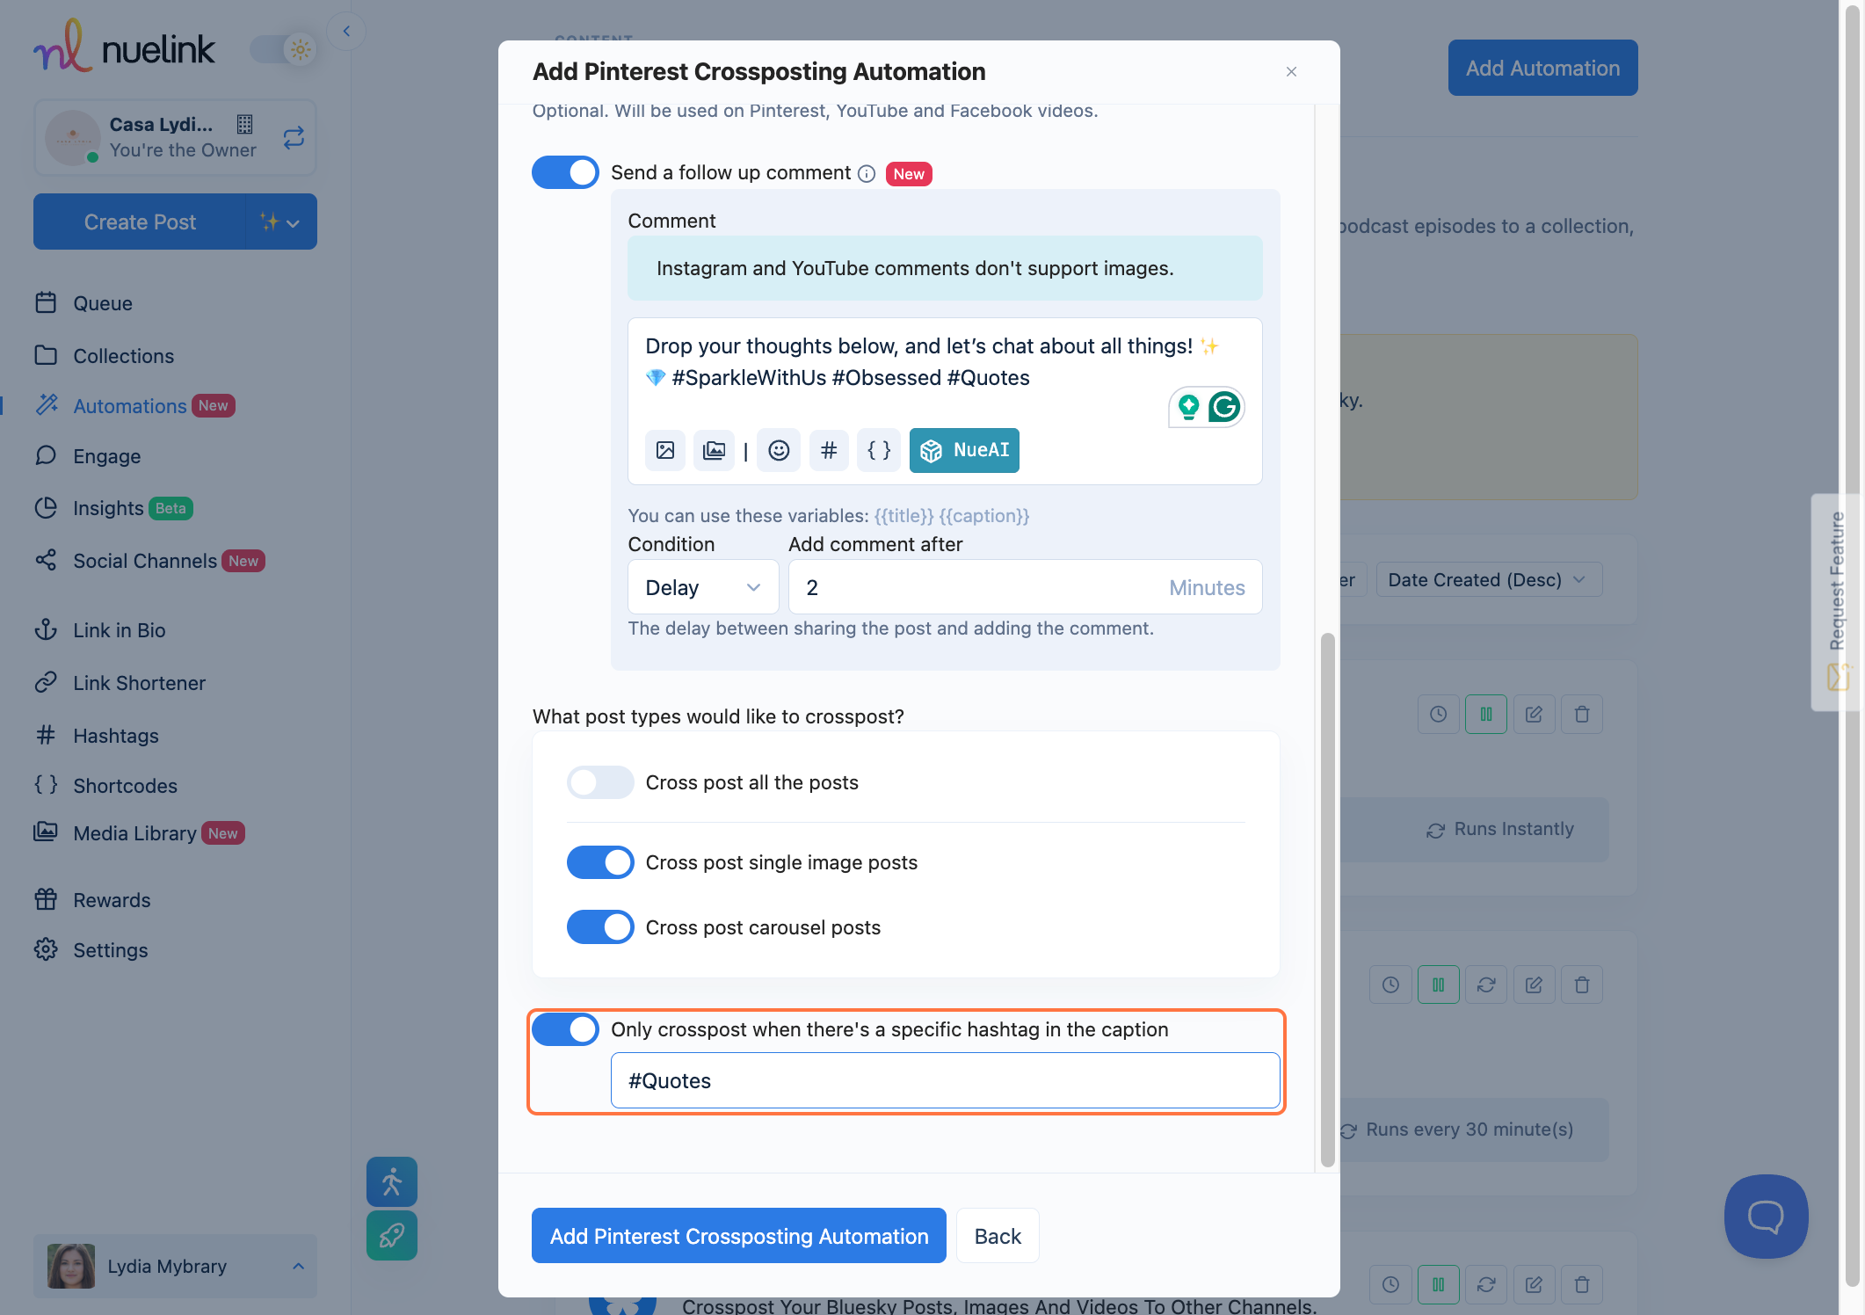The height and width of the screenshot is (1315, 1865).
Task: Toggle off Send a follow up comment
Action: coord(565,172)
